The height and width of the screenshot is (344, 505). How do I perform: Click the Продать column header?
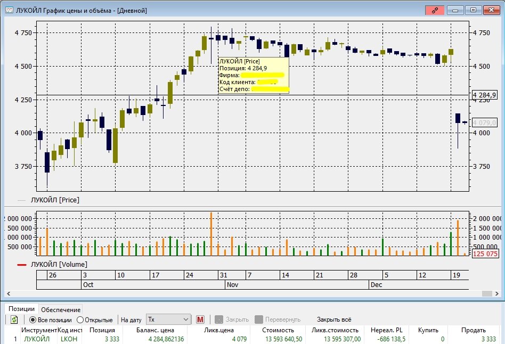[x=473, y=330]
